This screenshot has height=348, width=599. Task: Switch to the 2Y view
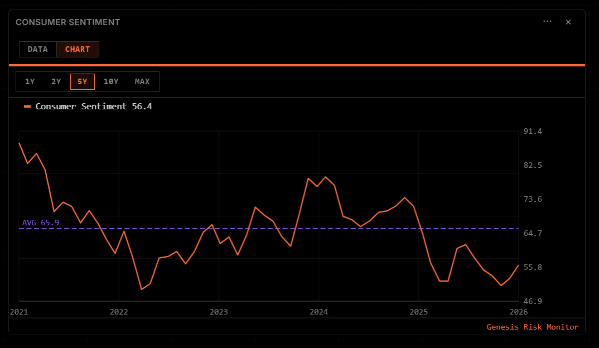[56, 81]
